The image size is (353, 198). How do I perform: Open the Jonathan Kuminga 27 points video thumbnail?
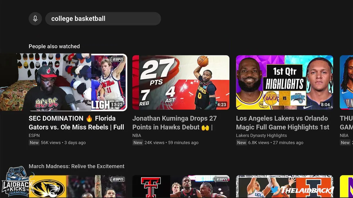[x=181, y=82]
